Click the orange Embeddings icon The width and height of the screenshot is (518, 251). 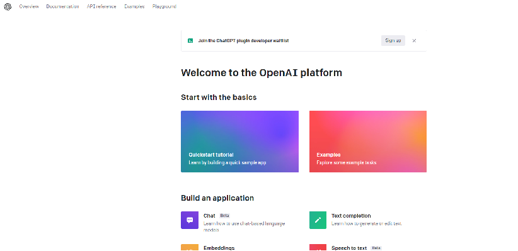click(190, 247)
